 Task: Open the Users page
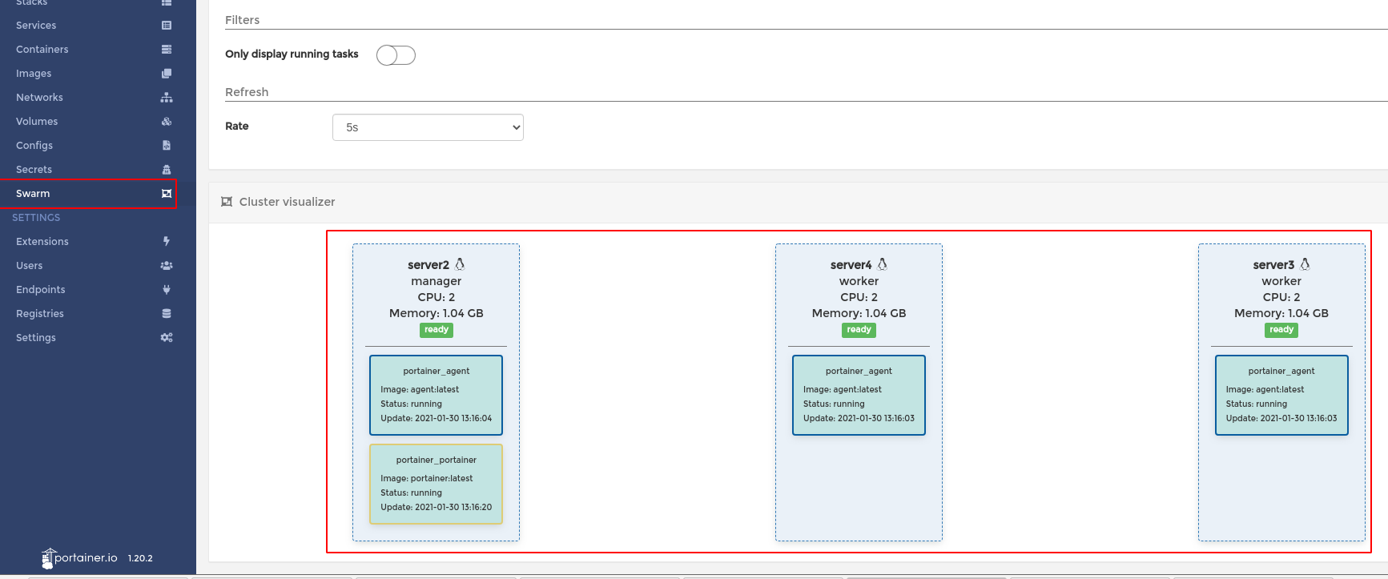[x=30, y=266]
